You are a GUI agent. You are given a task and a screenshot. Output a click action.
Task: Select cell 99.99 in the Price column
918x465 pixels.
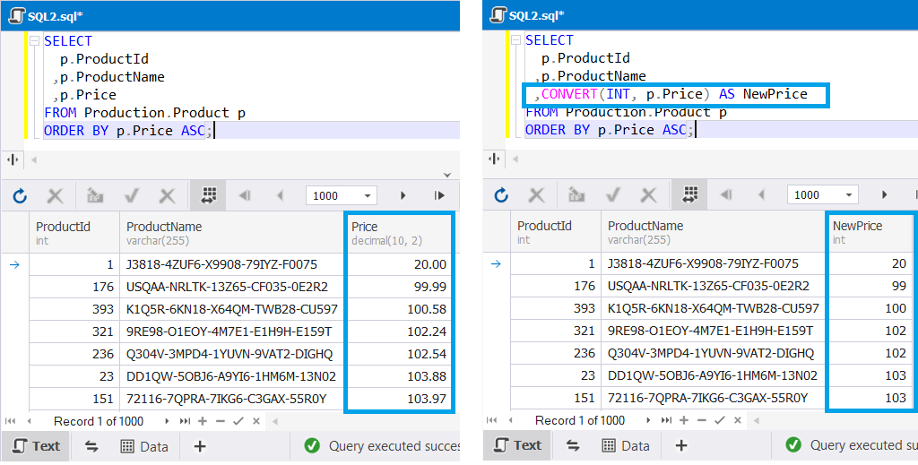[399, 287]
